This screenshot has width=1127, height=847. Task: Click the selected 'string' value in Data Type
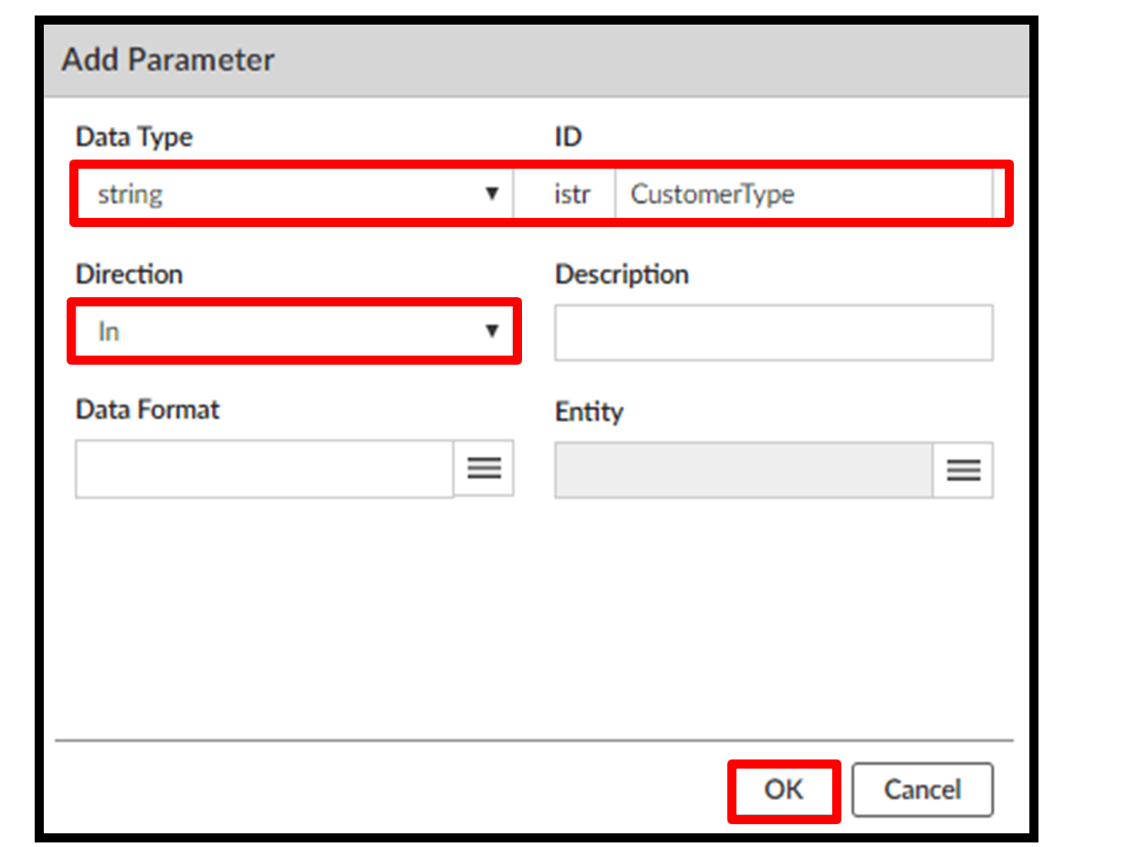tap(130, 194)
